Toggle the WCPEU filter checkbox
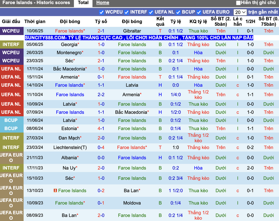 (x=101, y=12)
